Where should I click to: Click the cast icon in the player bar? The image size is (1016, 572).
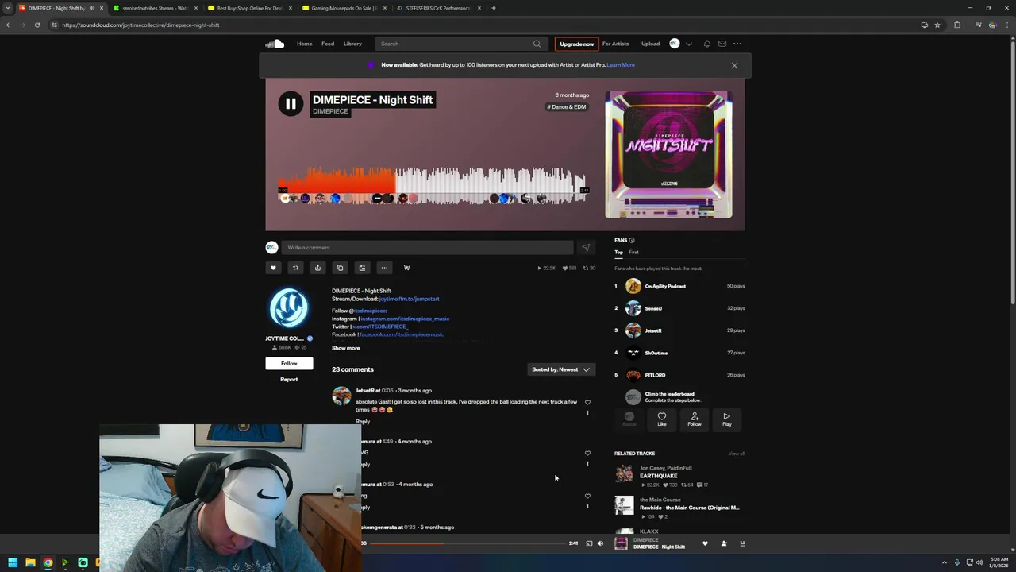[x=589, y=543]
